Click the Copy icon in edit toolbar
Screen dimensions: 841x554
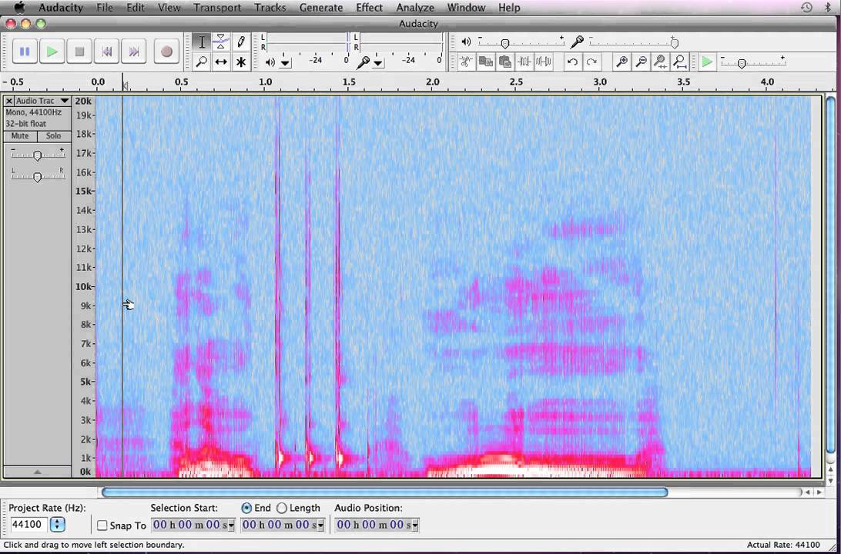[x=486, y=62]
